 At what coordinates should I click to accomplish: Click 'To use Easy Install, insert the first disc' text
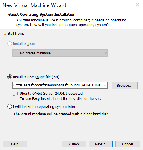coord(60,99)
